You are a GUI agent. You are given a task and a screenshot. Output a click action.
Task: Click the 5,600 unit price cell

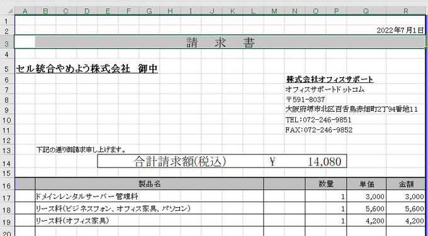tap(366, 208)
